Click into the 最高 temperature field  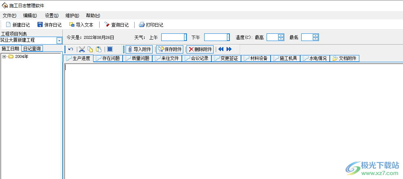pyautogui.click(x=273, y=37)
